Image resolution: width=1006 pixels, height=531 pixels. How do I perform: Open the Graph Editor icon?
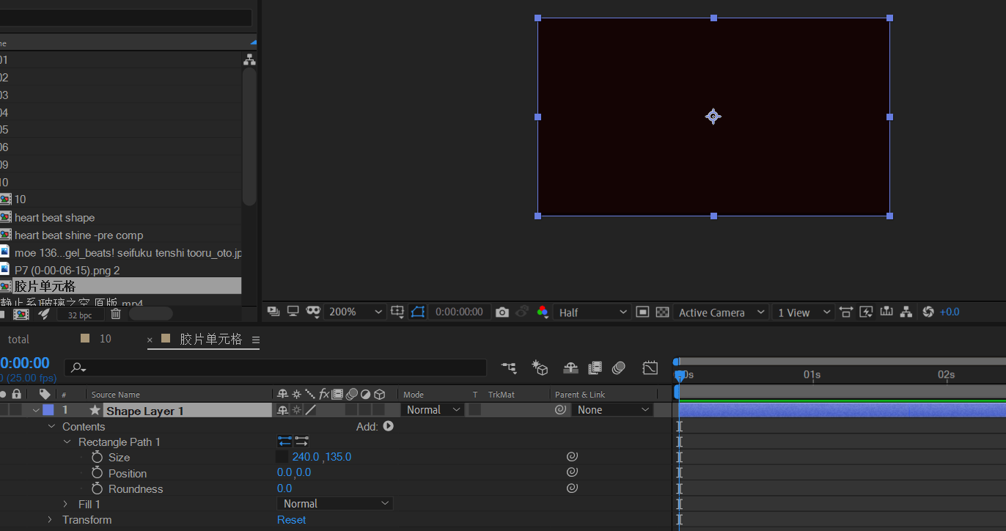(650, 367)
